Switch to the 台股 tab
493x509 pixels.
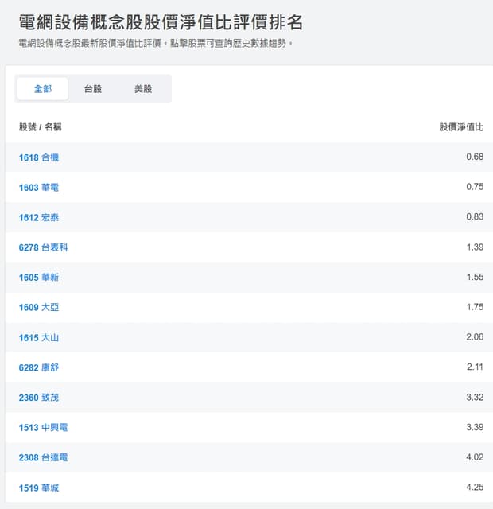(x=93, y=88)
